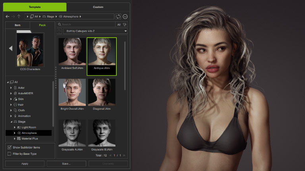The width and height of the screenshot is (305, 171).
Task: Click the All filter button by search
Action: (119, 25)
